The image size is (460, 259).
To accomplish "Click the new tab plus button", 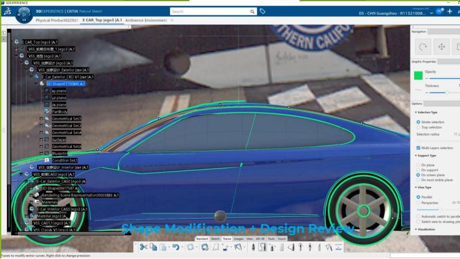I will (x=172, y=20).
